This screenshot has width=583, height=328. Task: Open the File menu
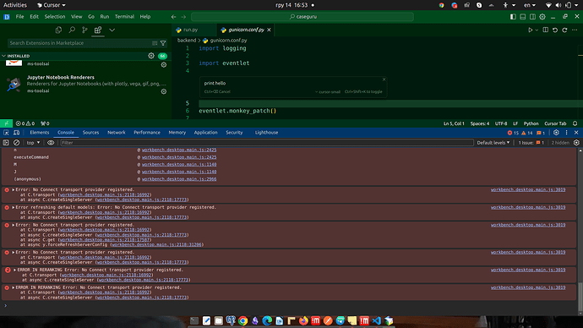point(19,17)
